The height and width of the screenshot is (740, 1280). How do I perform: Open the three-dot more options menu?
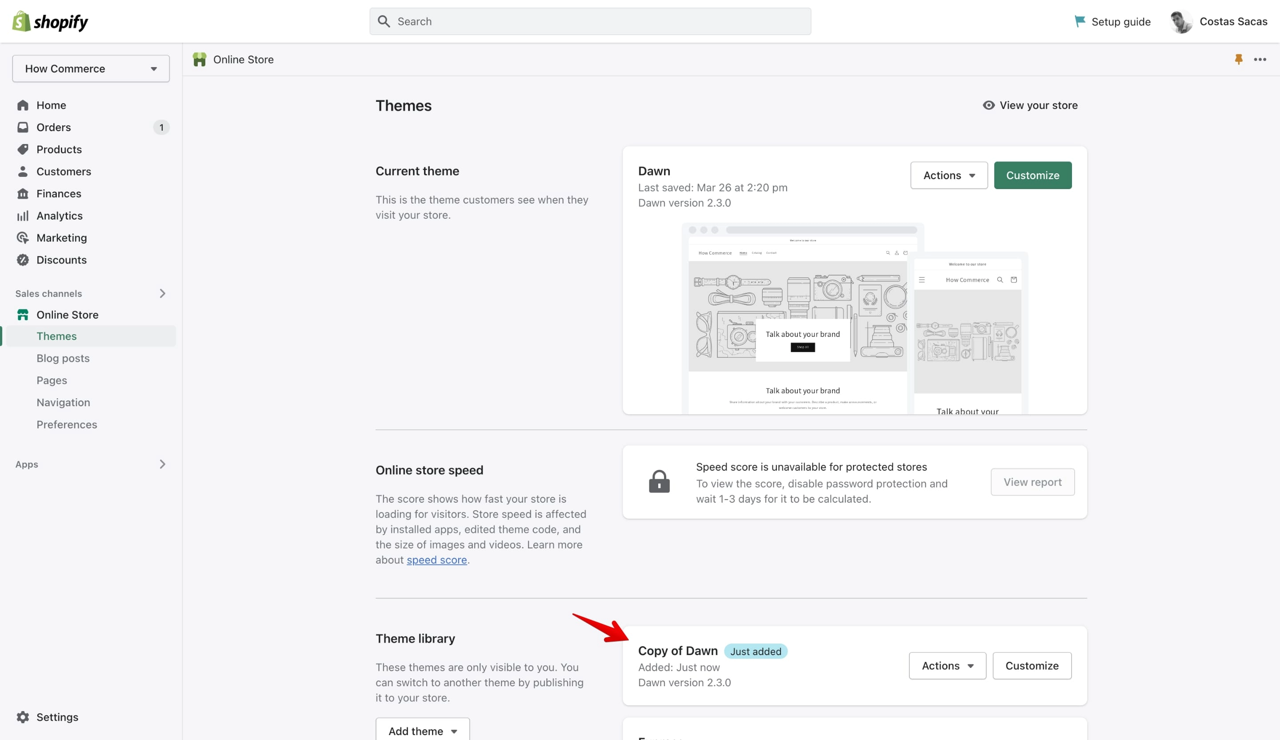1260,60
